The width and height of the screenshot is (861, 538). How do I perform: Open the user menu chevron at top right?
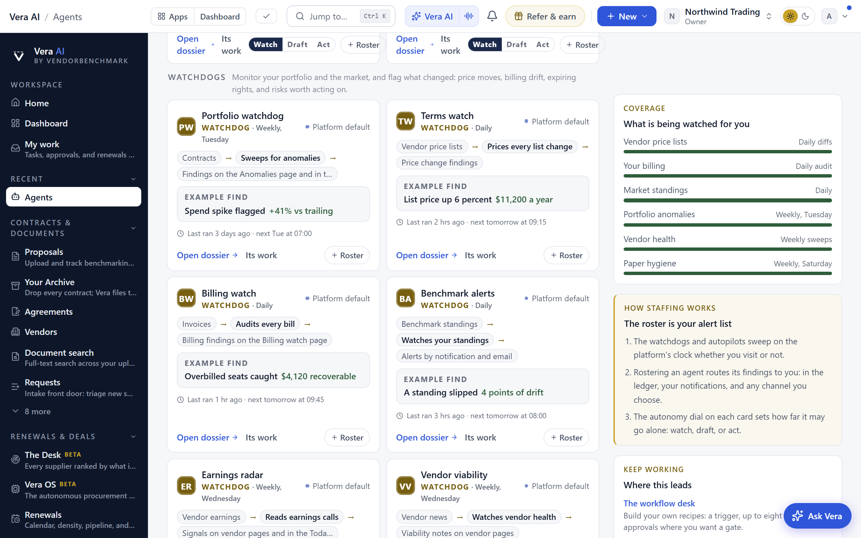pyautogui.click(x=845, y=16)
